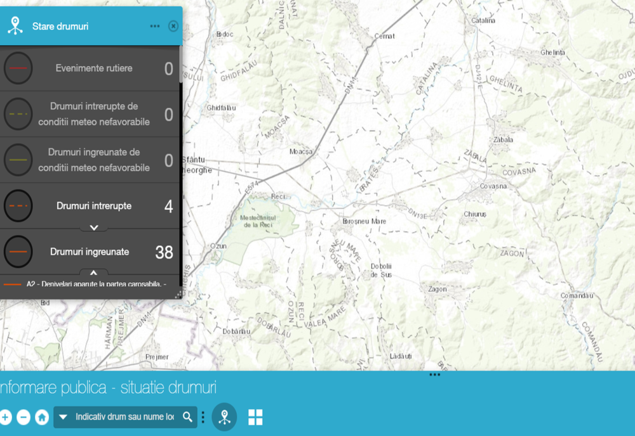Screen dimensions: 635x436
Task: Select the Evenimente rutiere category icon
Action: pyautogui.click(x=18, y=68)
